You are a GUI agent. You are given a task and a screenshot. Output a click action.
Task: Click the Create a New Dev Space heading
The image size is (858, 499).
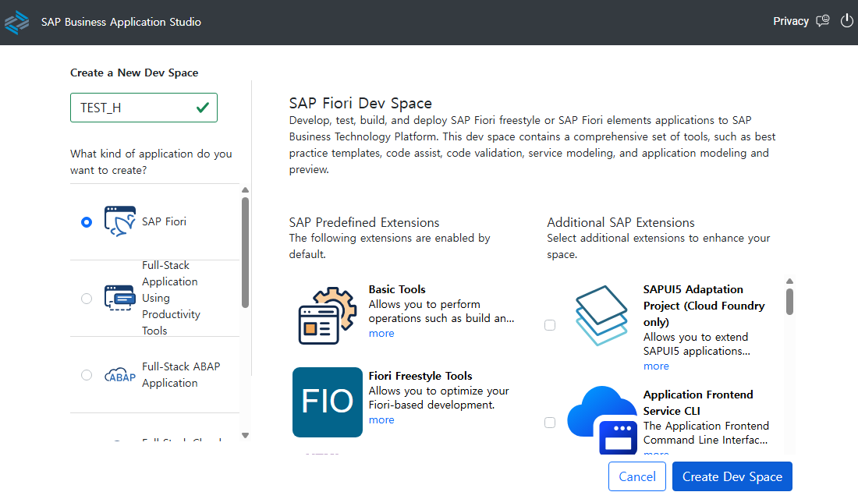tap(134, 73)
